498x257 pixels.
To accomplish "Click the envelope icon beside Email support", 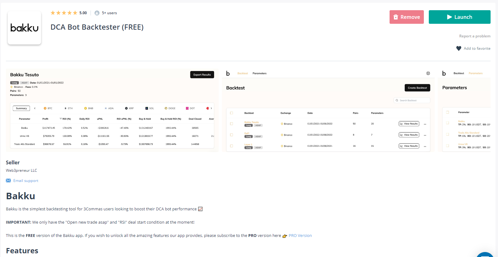I will coord(8,181).
